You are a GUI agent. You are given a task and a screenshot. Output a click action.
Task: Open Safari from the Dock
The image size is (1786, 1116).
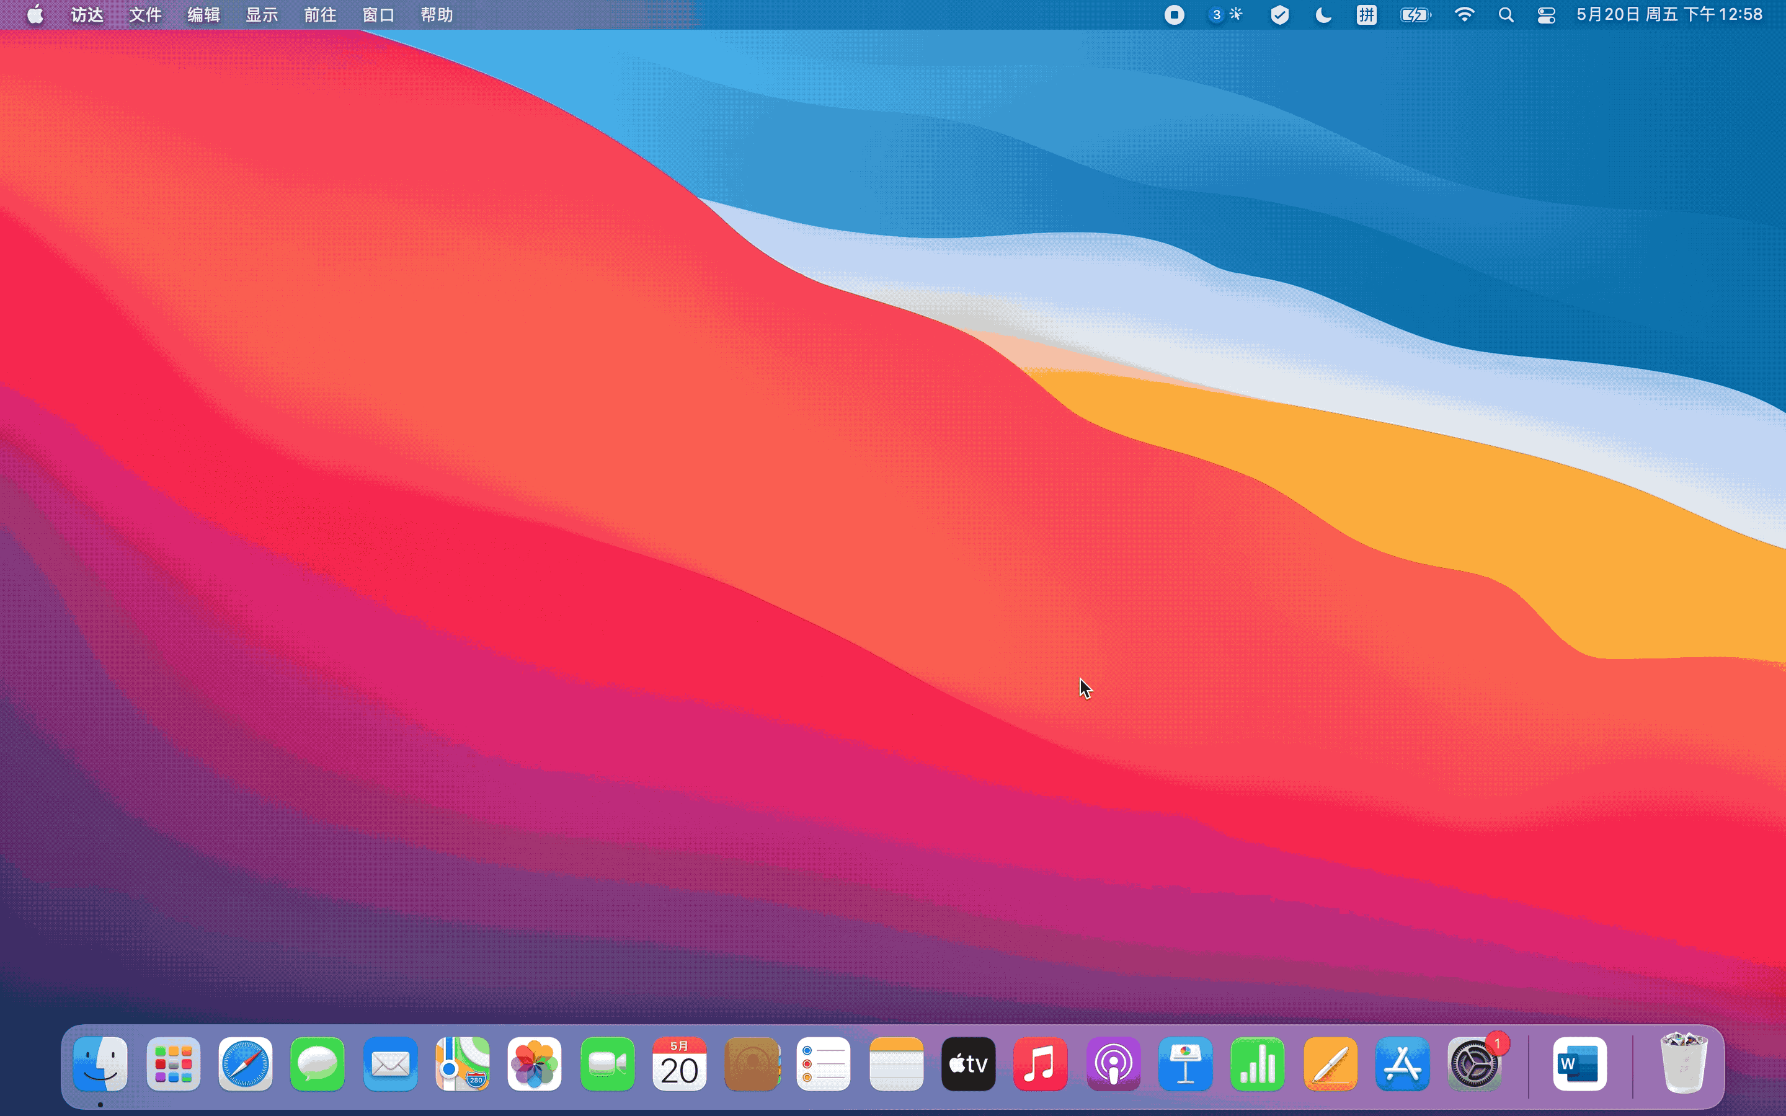tap(246, 1063)
